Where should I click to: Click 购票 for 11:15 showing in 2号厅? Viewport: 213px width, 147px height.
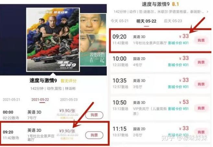pos(201,132)
